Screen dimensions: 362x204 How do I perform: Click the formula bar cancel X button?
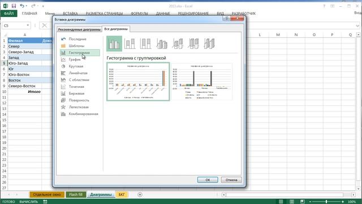click(x=44, y=25)
